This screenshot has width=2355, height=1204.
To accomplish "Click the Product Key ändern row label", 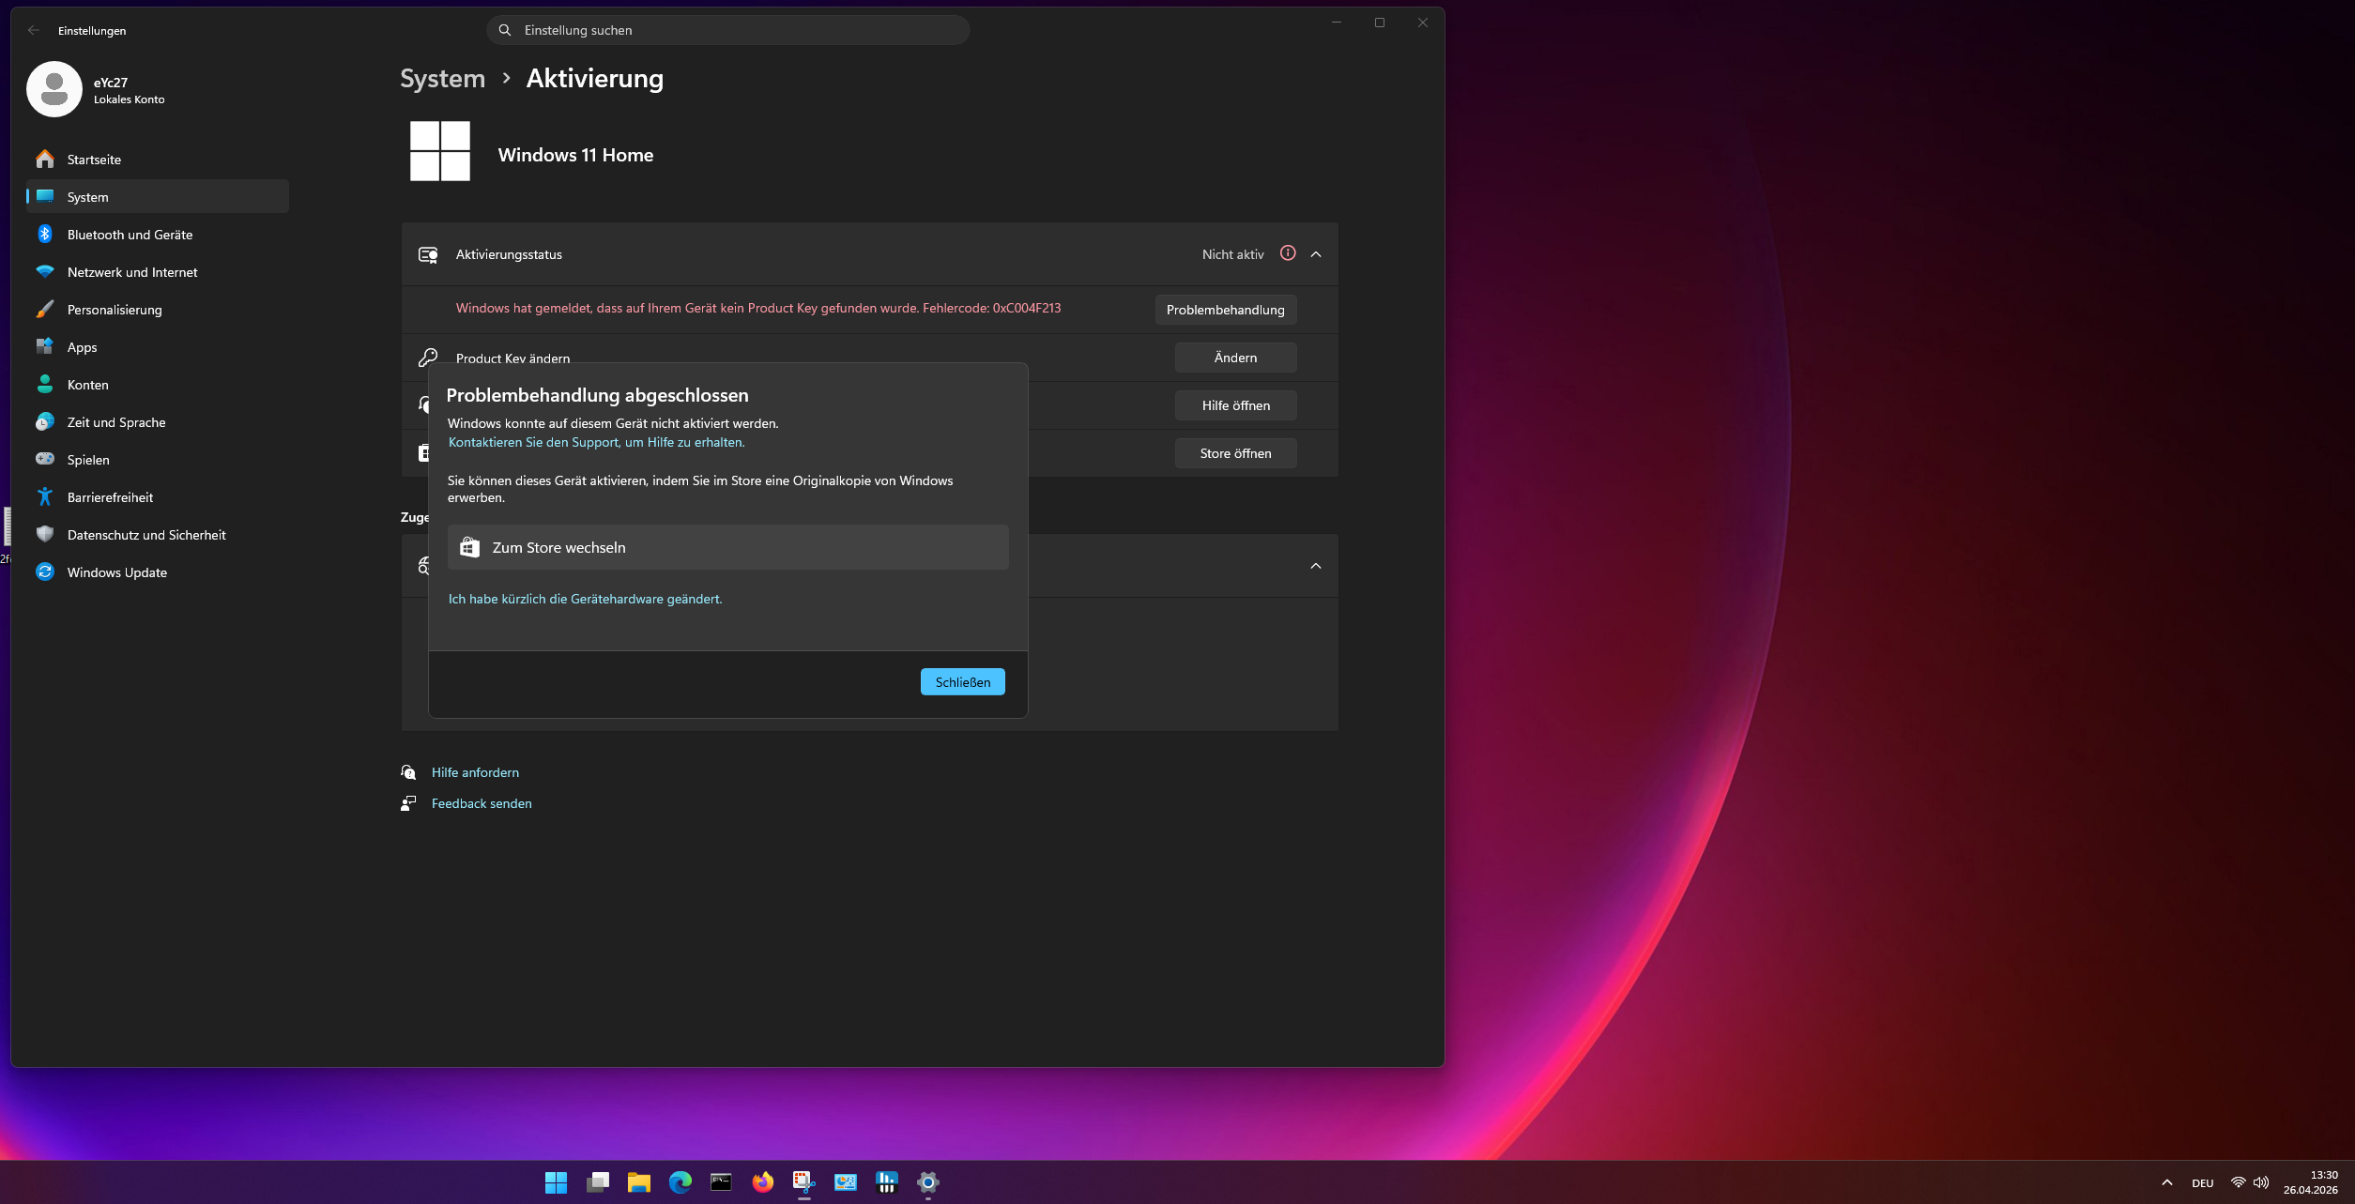I will (x=513, y=358).
